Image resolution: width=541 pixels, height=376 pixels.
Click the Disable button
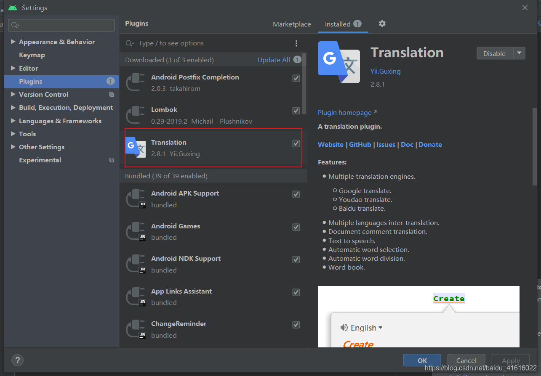(x=495, y=53)
